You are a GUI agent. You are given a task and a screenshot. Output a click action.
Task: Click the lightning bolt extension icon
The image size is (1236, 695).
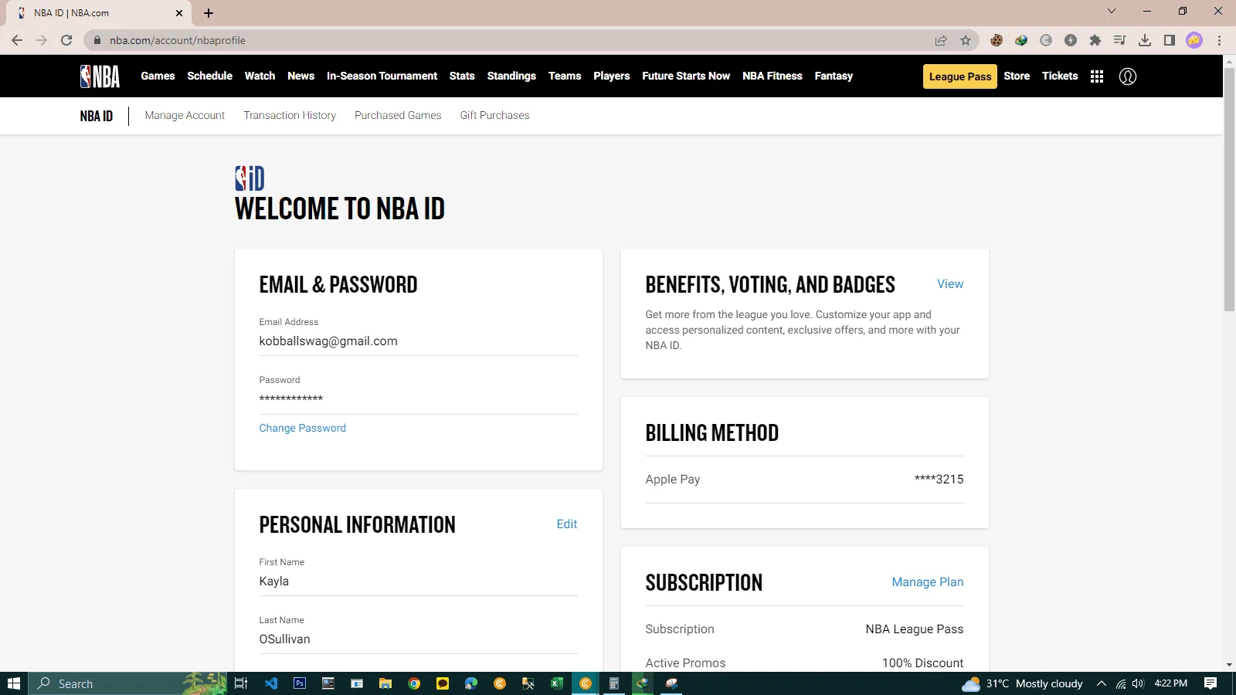(x=1071, y=40)
